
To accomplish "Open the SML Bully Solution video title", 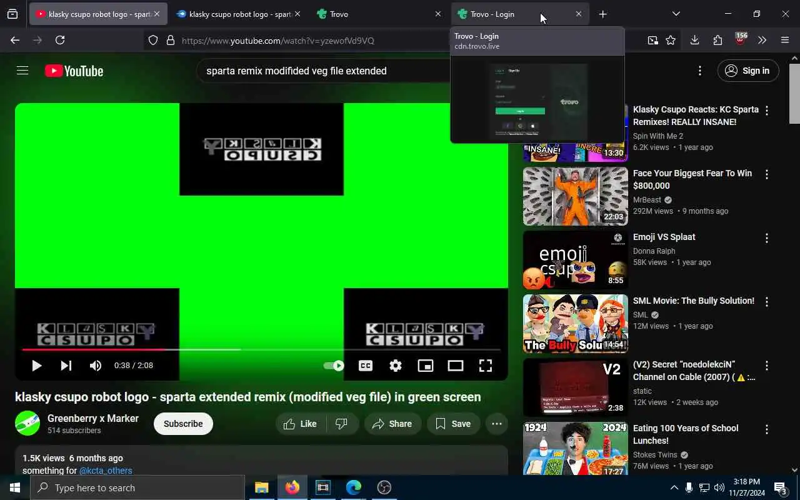I will point(693,301).
